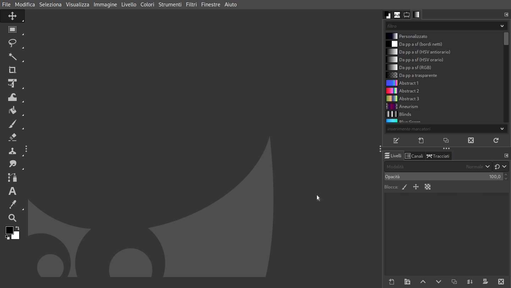511x288 pixels.
Task: Open the Filtri menu
Action: point(191,5)
